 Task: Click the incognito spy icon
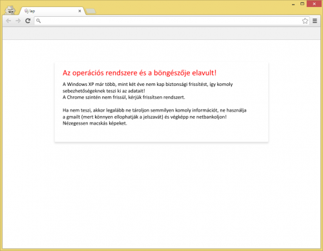10,10
